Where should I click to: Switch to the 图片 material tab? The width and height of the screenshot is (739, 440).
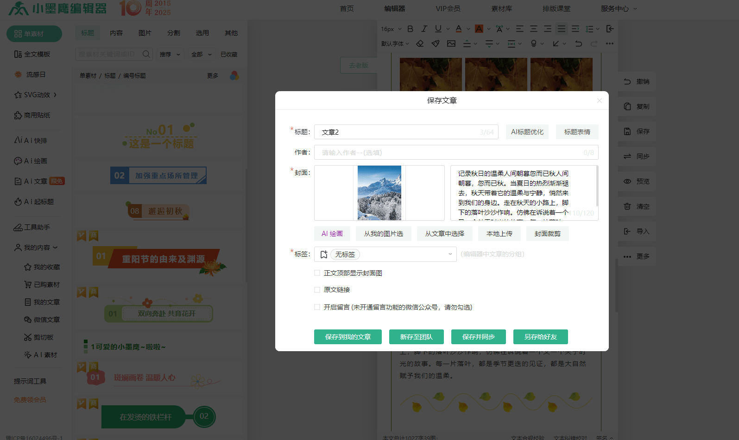(x=145, y=33)
